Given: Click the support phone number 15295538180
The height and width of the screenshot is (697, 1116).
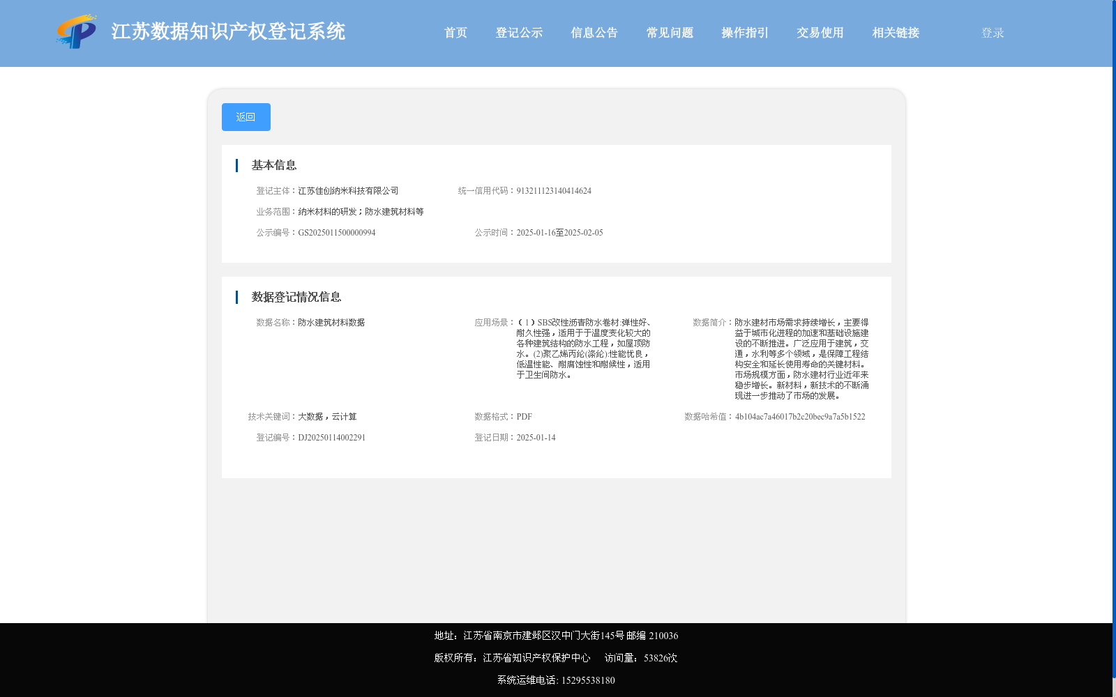Looking at the screenshot, I should pyautogui.click(x=588, y=680).
